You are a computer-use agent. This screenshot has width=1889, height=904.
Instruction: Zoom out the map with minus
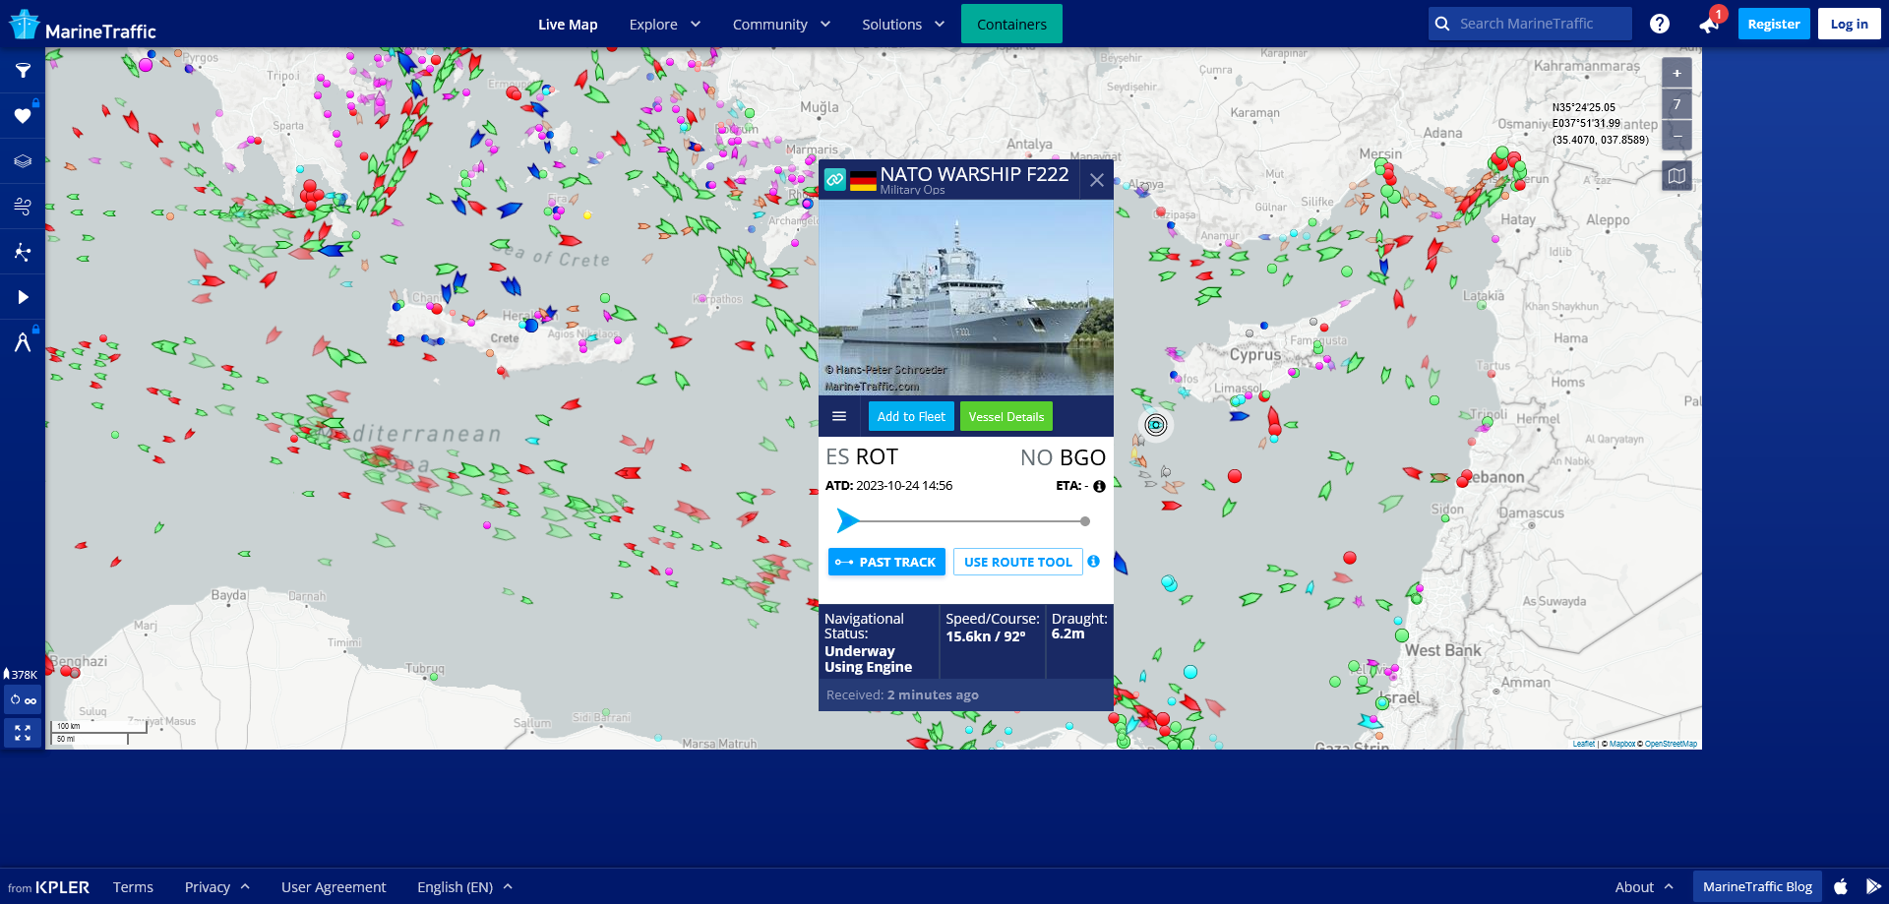point(1676,136)
